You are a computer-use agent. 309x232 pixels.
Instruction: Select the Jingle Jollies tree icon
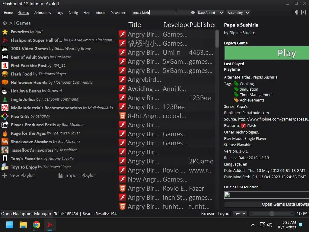5,99
